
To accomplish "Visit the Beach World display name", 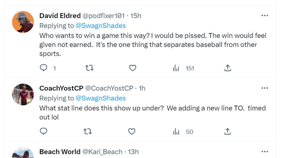I will coord(60,152).
